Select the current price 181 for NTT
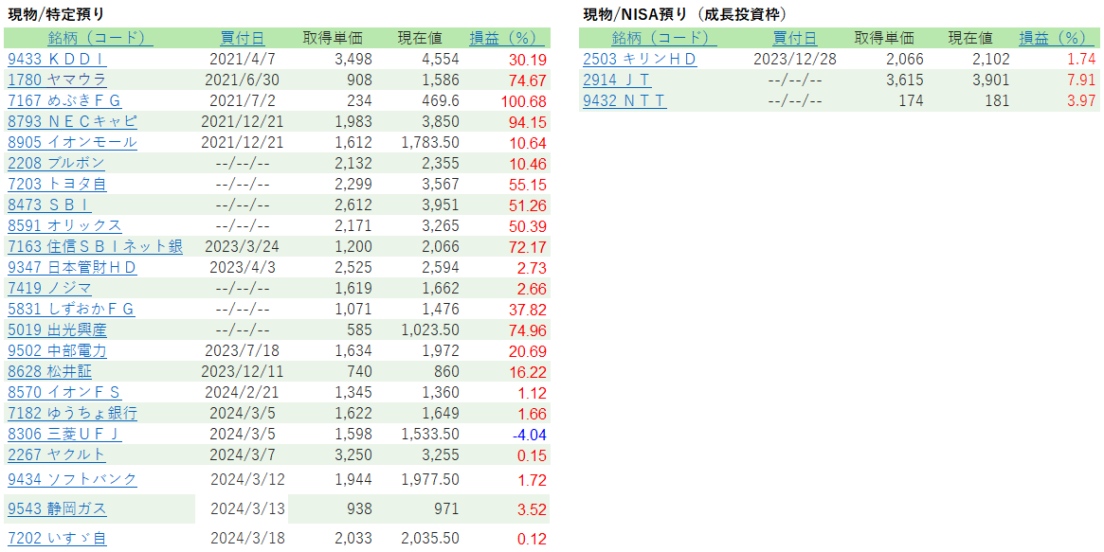This screenshot has width=1104, height=552. [997, 100]
